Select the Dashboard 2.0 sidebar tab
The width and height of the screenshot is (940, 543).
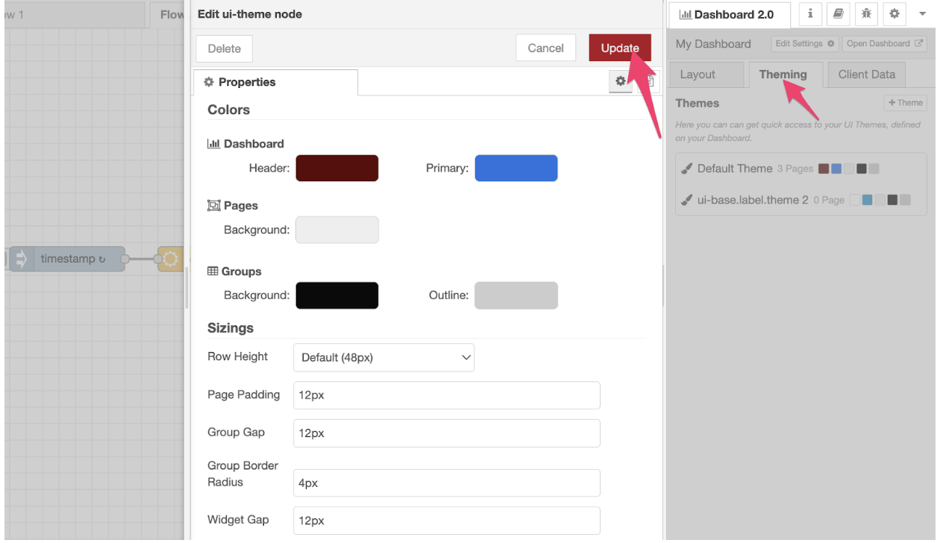pos(729,14)
